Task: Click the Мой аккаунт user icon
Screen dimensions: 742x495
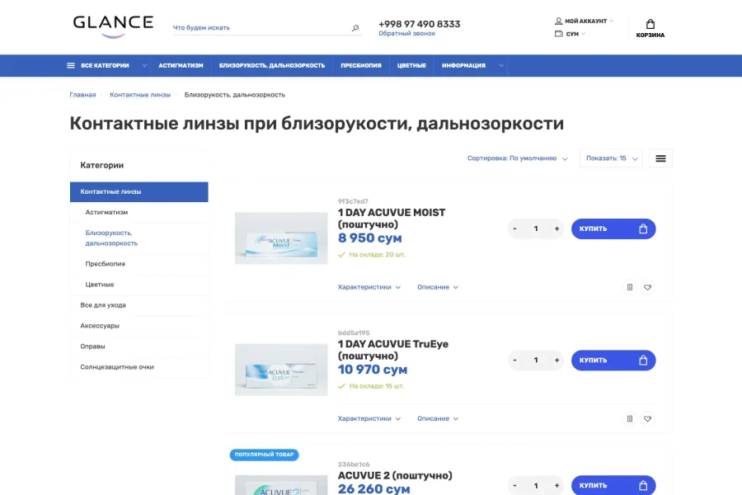Action: point(558,21)
